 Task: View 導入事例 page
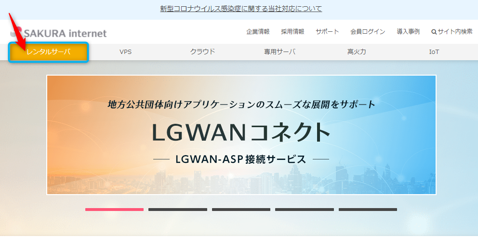coord(408,31)
